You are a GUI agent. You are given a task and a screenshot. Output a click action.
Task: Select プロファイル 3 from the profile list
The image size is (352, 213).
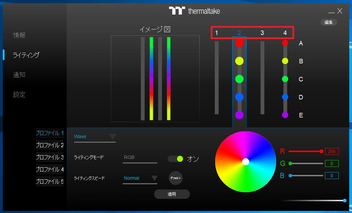tap(50, 157)
